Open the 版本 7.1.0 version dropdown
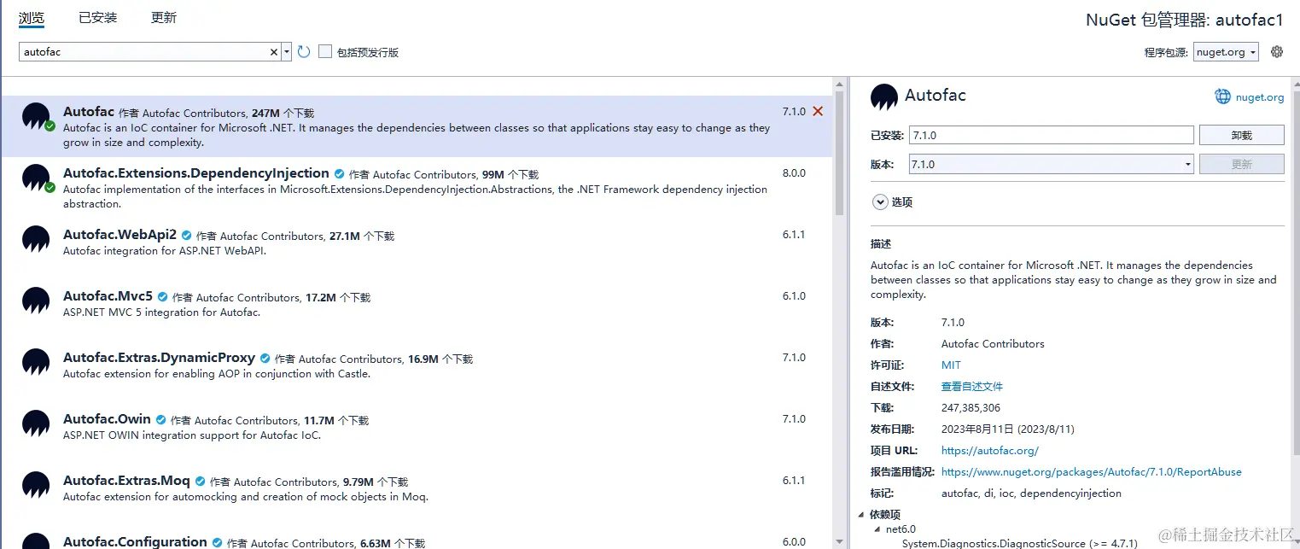Screen dimensions: 1300x549 1052,164
